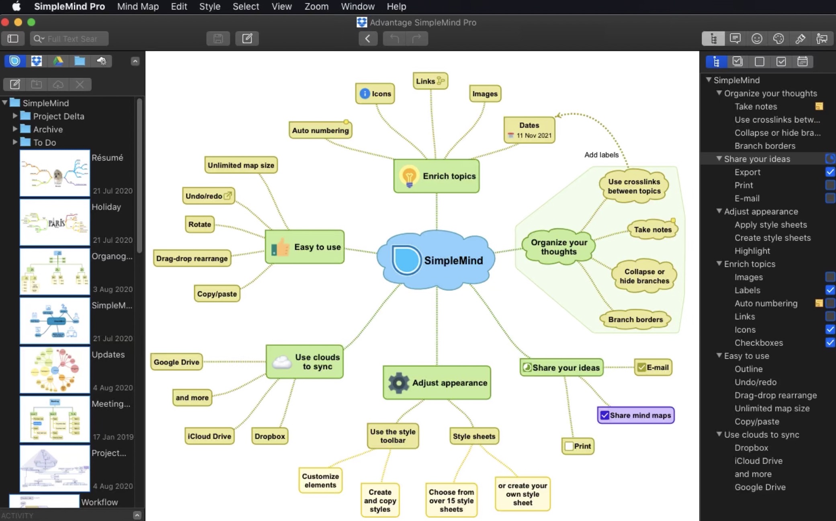Image resolution: width=836 pixels, height=521 pixels.
Task: Select the Dropbox cloud tab icon
Action: (37, 61)
